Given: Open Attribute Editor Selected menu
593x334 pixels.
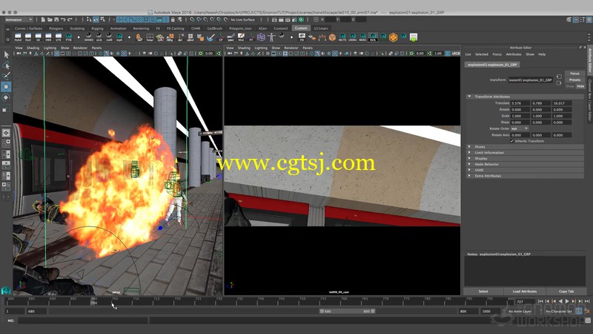Looking at the screenshot, I should click(481, 54).
